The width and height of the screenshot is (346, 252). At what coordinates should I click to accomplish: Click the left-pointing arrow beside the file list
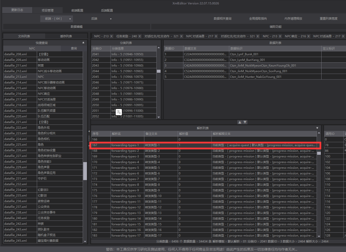pyautogui.click(x=89, y=131)
